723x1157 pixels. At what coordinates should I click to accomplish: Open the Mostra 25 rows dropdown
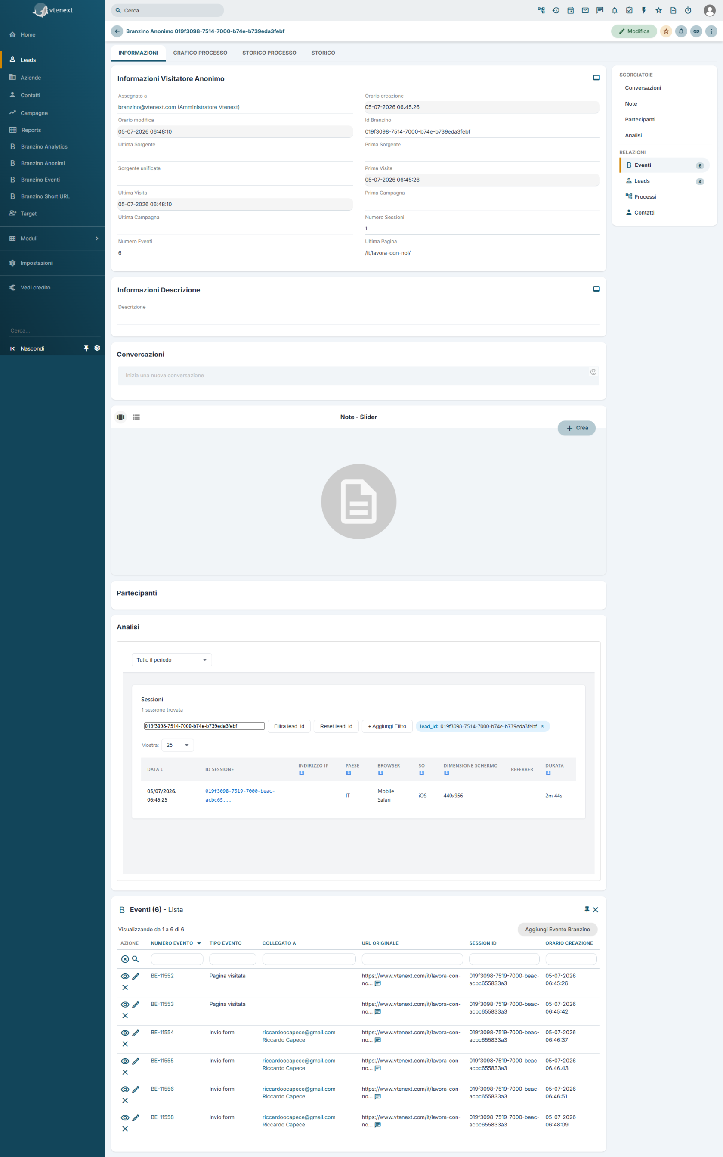pyautogui.click(x=178, y=745)
